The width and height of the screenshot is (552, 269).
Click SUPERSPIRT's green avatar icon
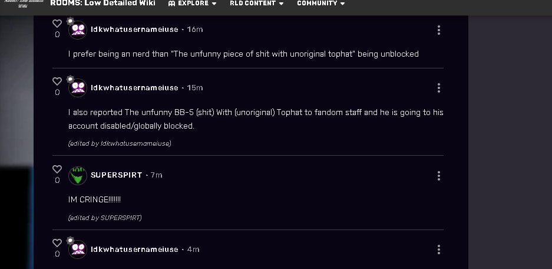[x=78, y=176]
